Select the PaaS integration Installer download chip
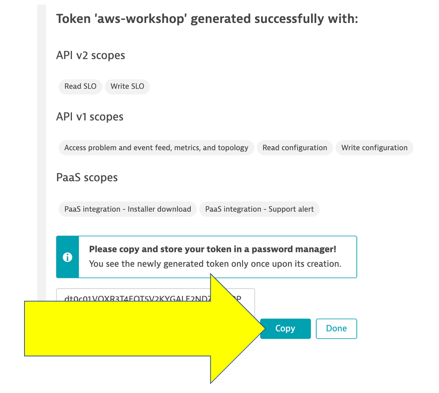This screenshot has height=393, width=439. click(x=128, y=209)
